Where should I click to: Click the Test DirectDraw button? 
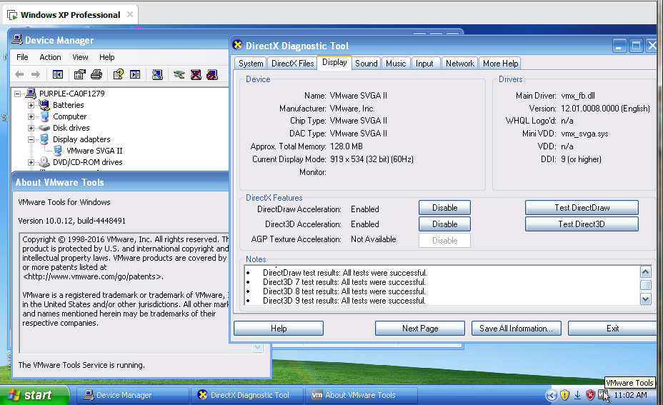(x=582, y=208)
